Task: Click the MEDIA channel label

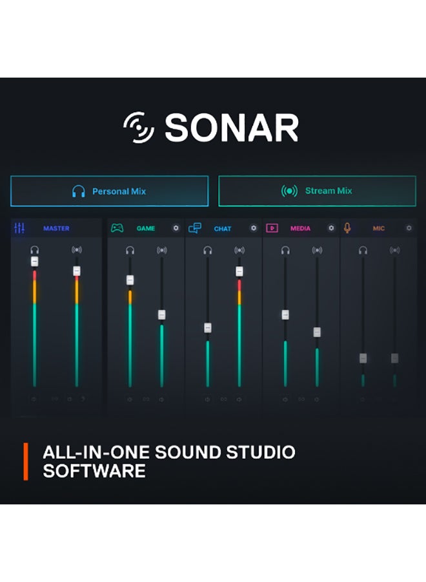Action: [300, 228]
